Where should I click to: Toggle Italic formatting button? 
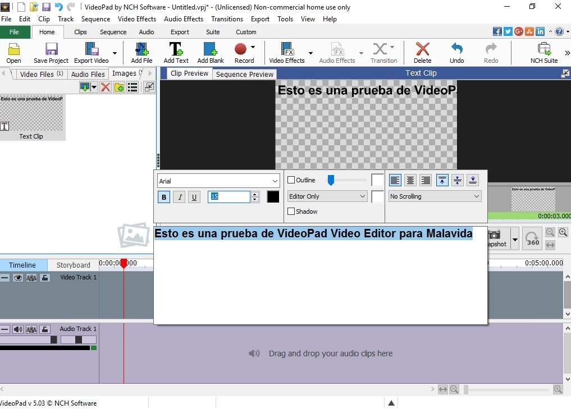(179, 197)
